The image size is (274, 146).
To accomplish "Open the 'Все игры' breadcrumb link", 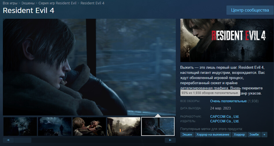I will point(10,3).
